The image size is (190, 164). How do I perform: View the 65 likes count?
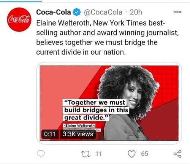coord(145,154)
